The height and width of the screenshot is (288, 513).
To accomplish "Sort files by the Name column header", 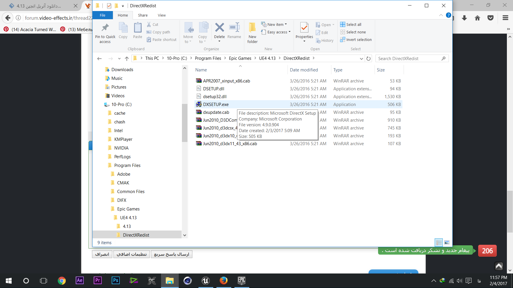I will [201, 70].
